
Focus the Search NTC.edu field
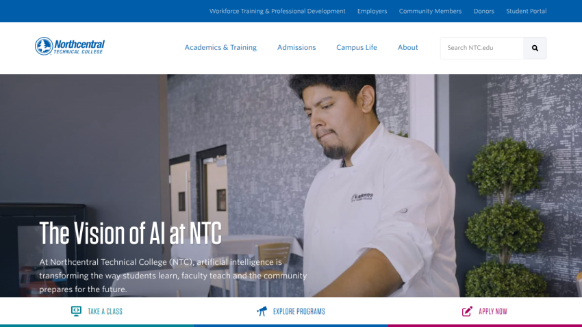point(482,48)
